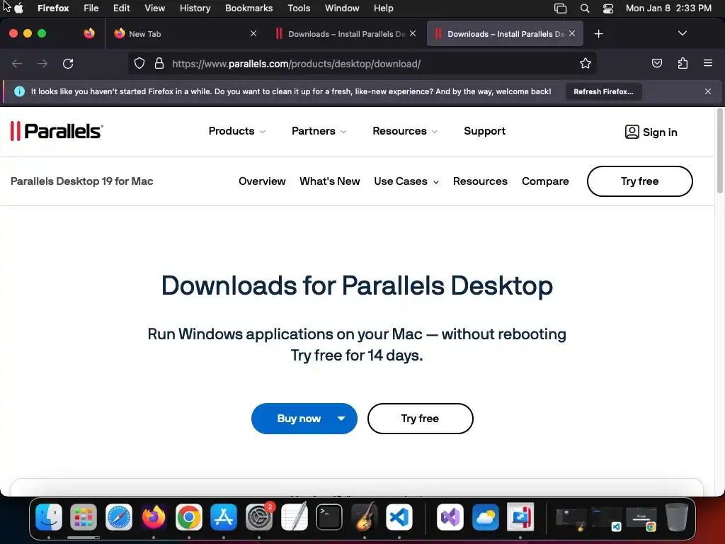Open Trash from the dock
The height and width of the screenshot is (544, 725).
pos(676,516)
